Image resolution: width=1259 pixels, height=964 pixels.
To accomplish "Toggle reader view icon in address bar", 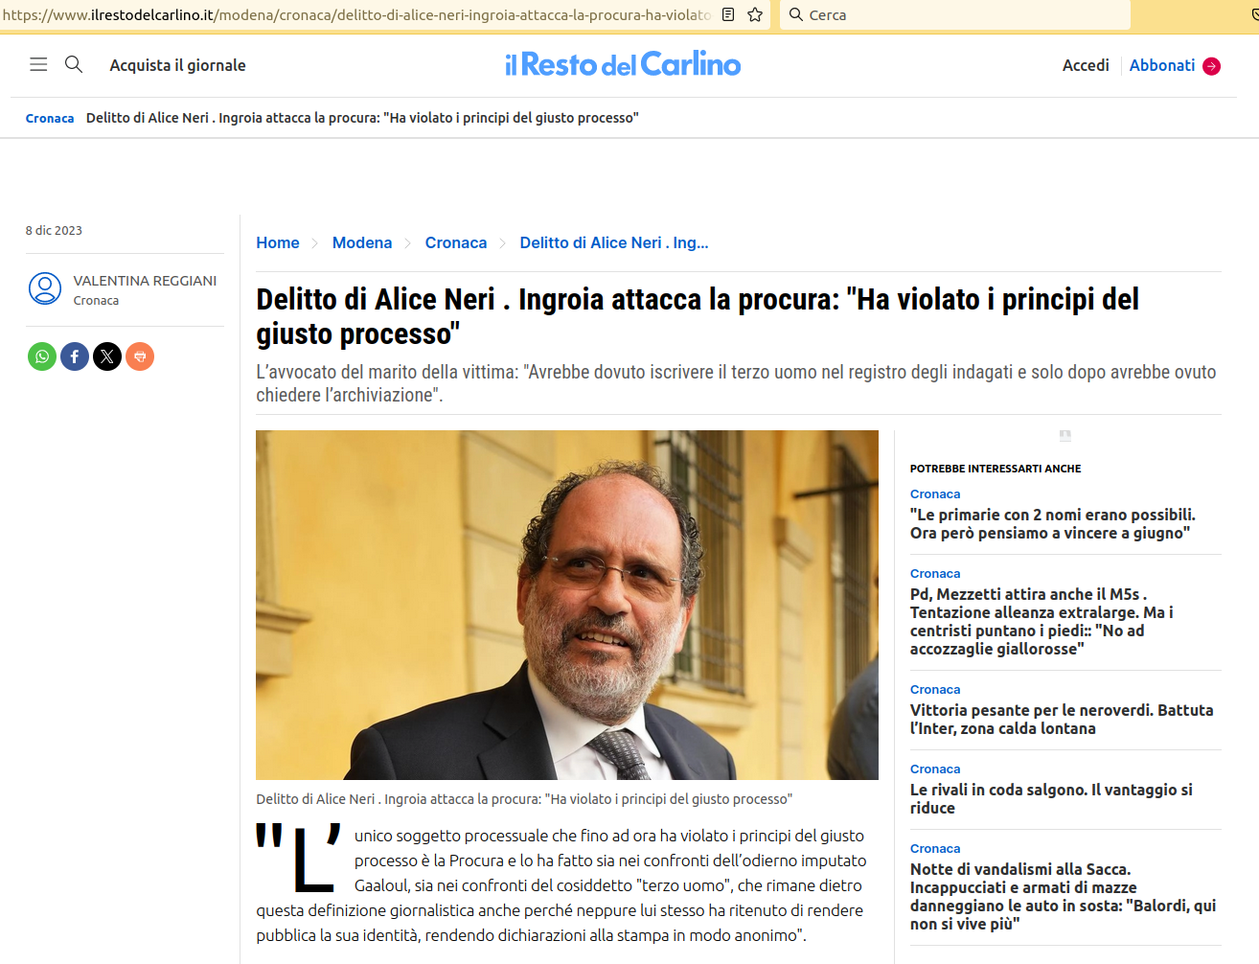I will (x=728, y=14).
